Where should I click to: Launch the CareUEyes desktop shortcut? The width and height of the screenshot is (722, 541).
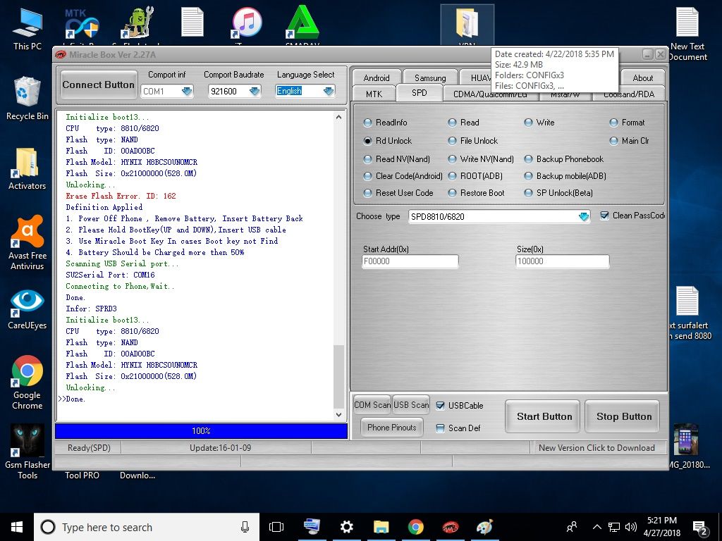click(27, 309)
